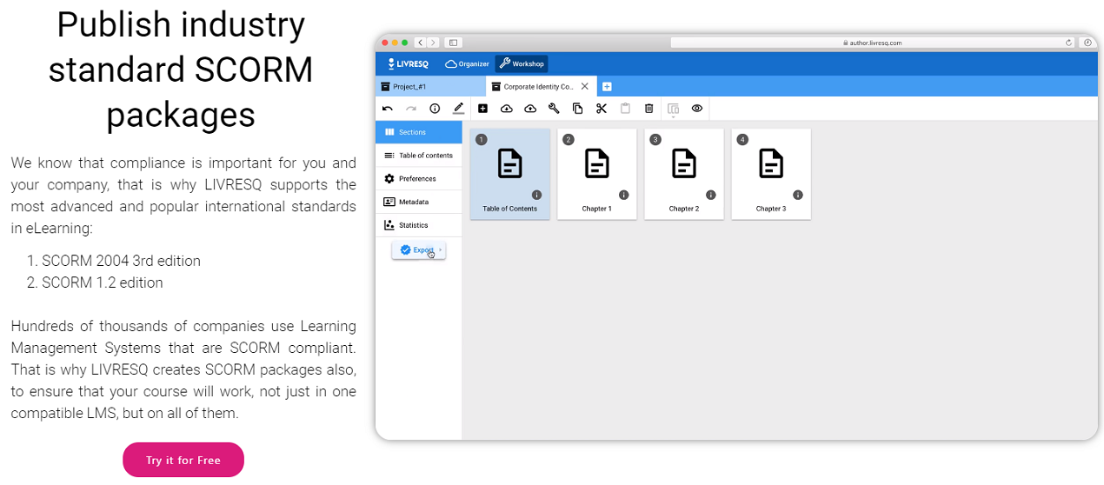Open Metadata in the sidebar
This screenshot has height=485, width=1104.
pos(419,202)
